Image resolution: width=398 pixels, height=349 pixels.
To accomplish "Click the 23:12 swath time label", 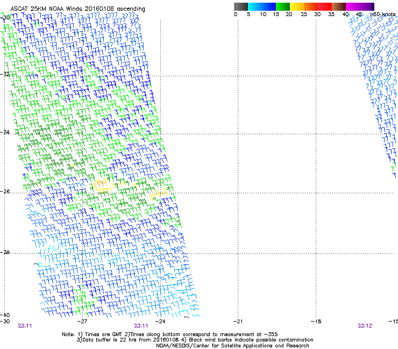I will [x=365, y=326].
